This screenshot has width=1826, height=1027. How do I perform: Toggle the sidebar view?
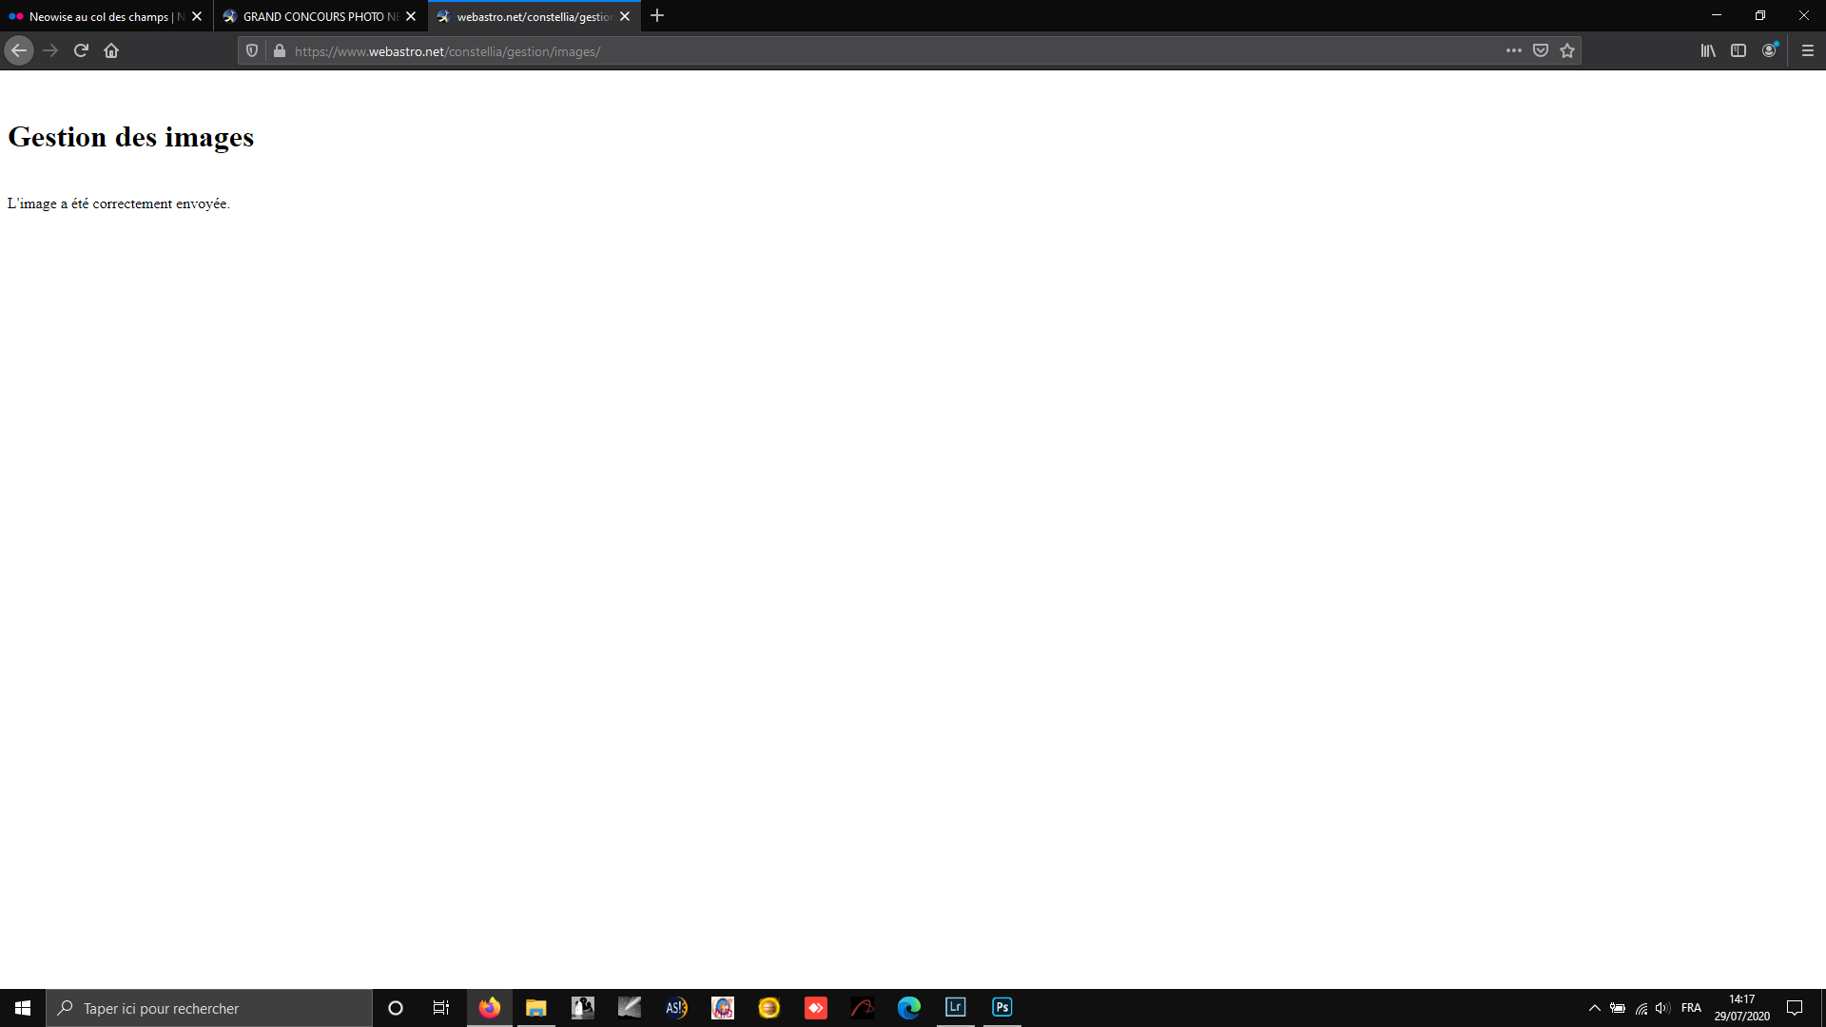[x=1739, y=51]
